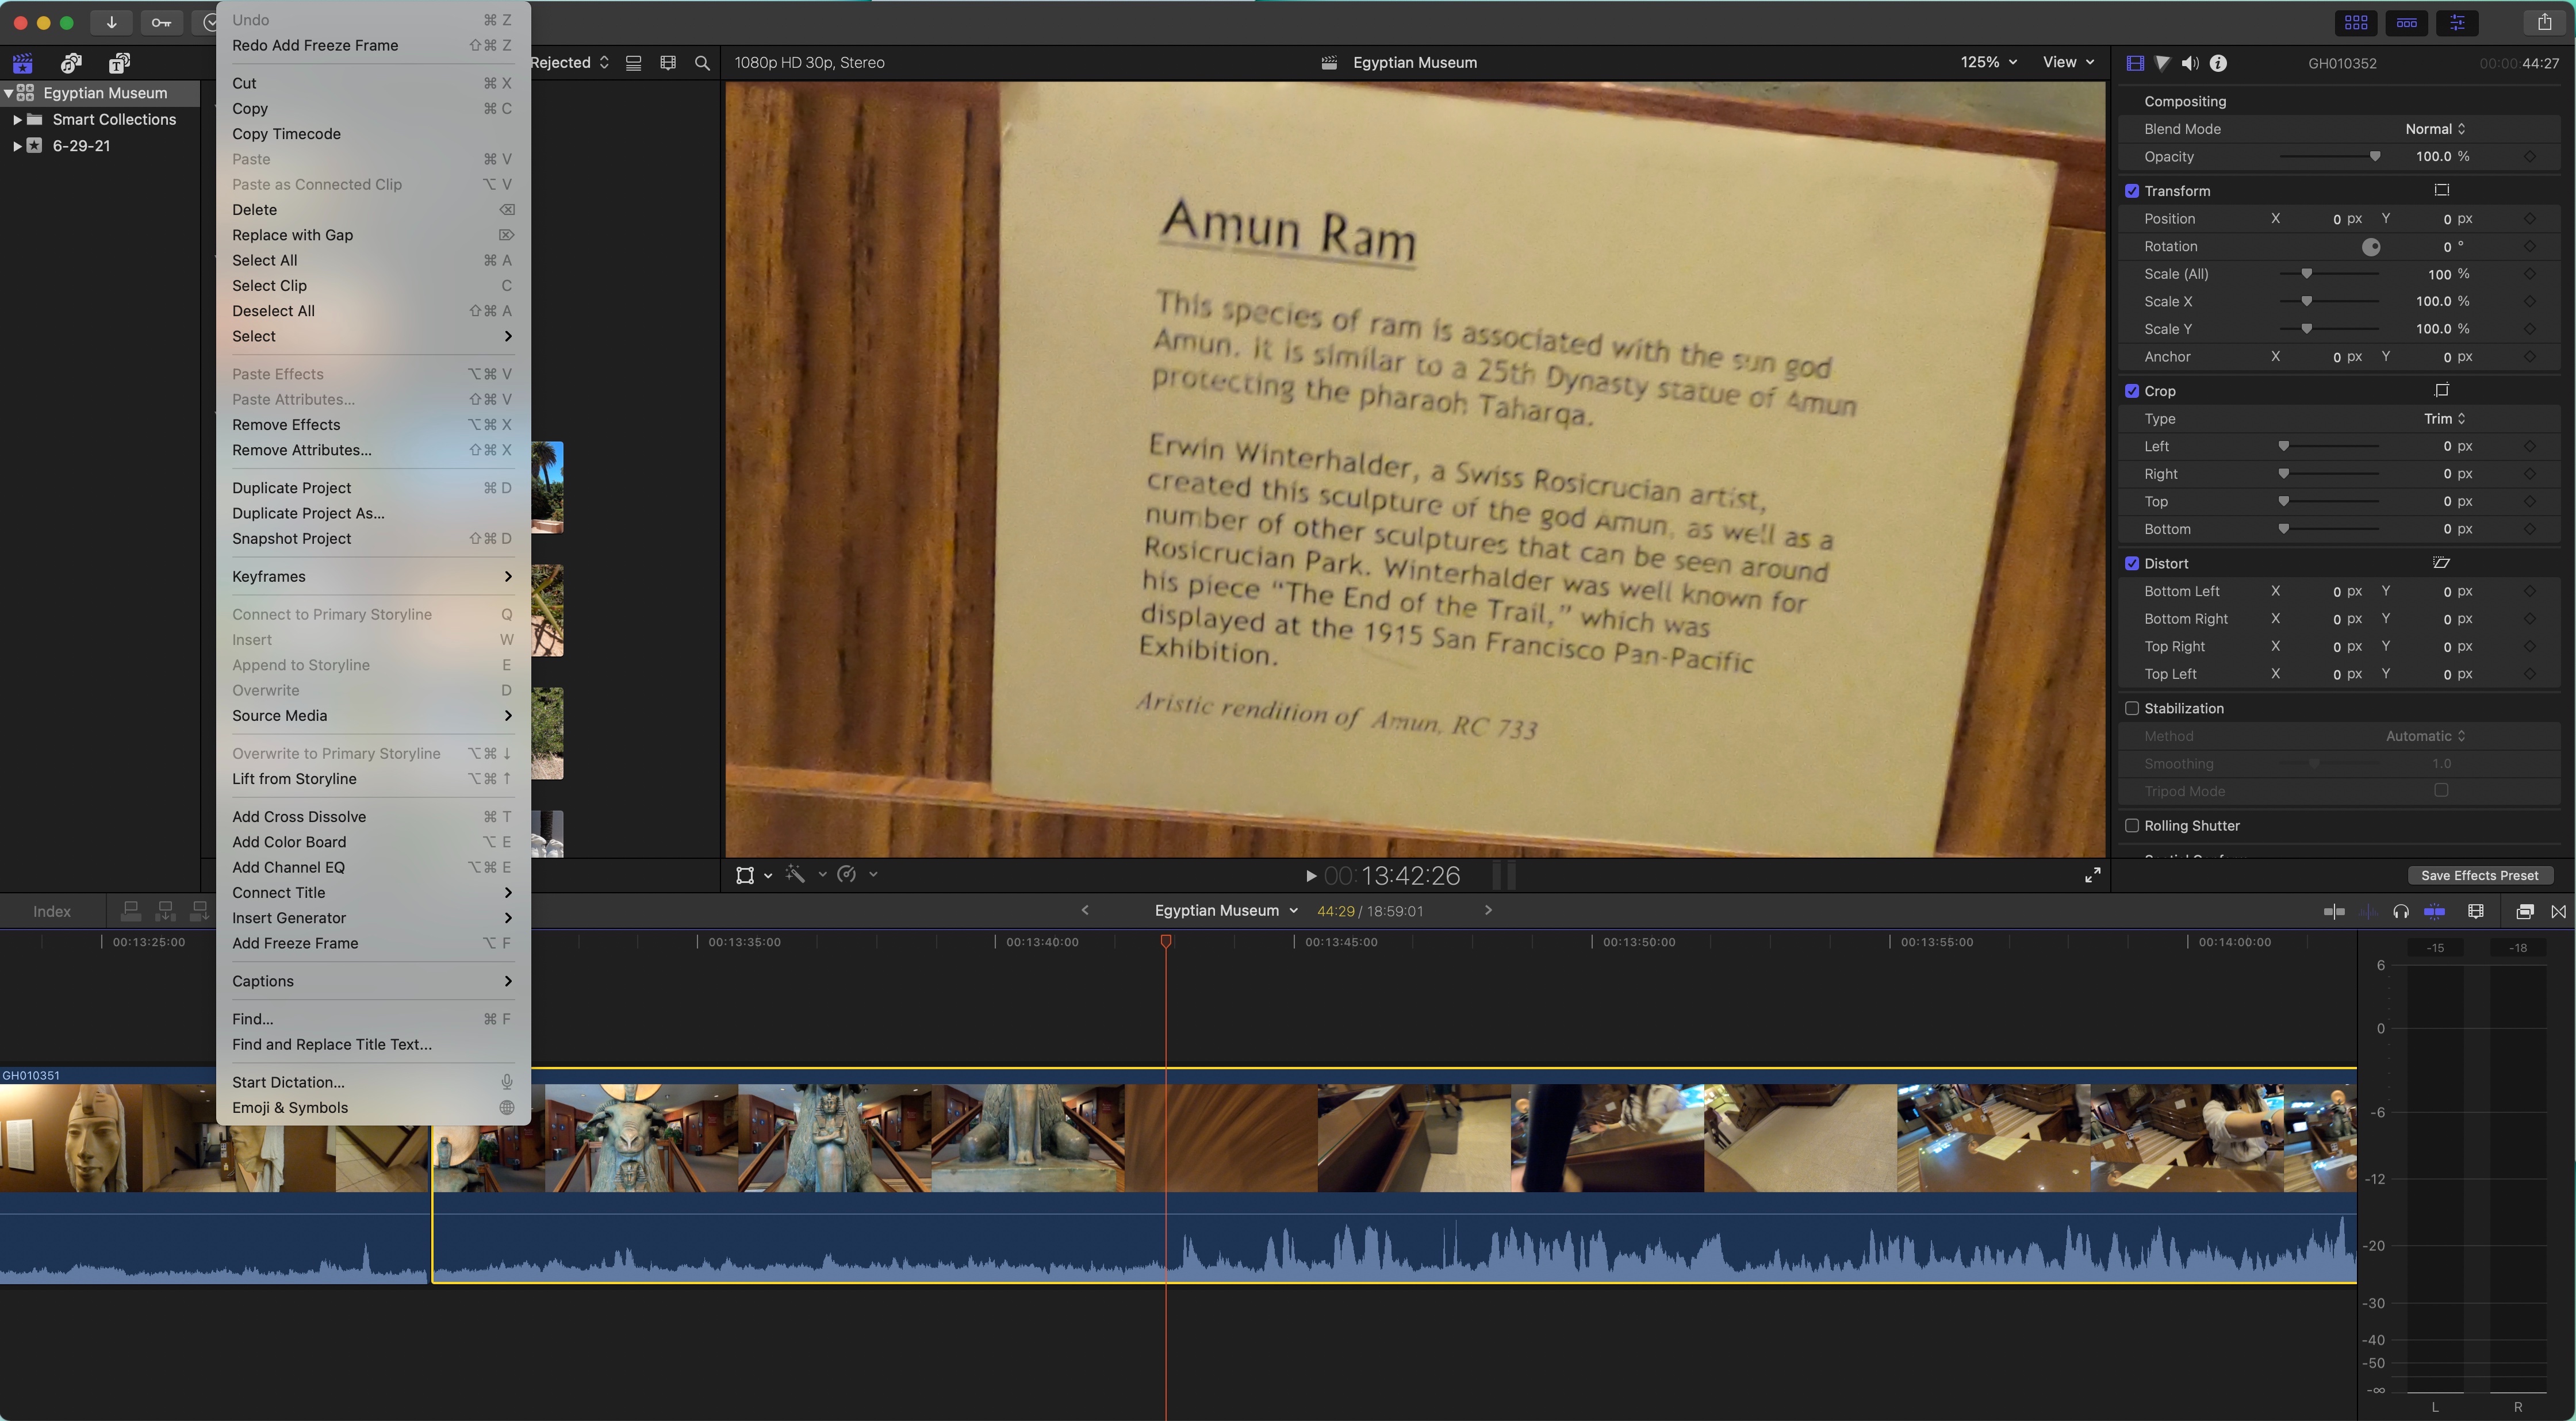
Task: Expand the Smart Collections folder
Action: pos(17,119)
